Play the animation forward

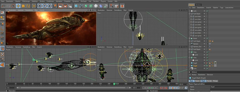(152, 88)
